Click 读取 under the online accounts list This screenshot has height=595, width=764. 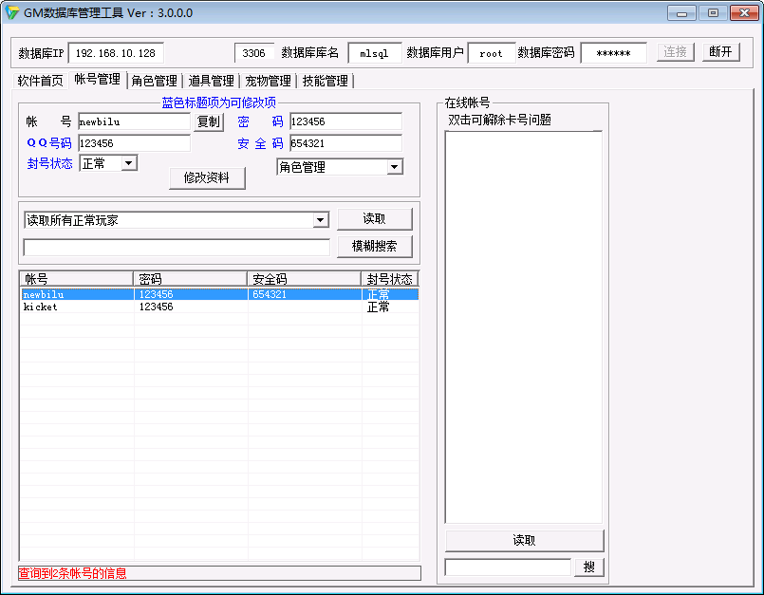524,541
